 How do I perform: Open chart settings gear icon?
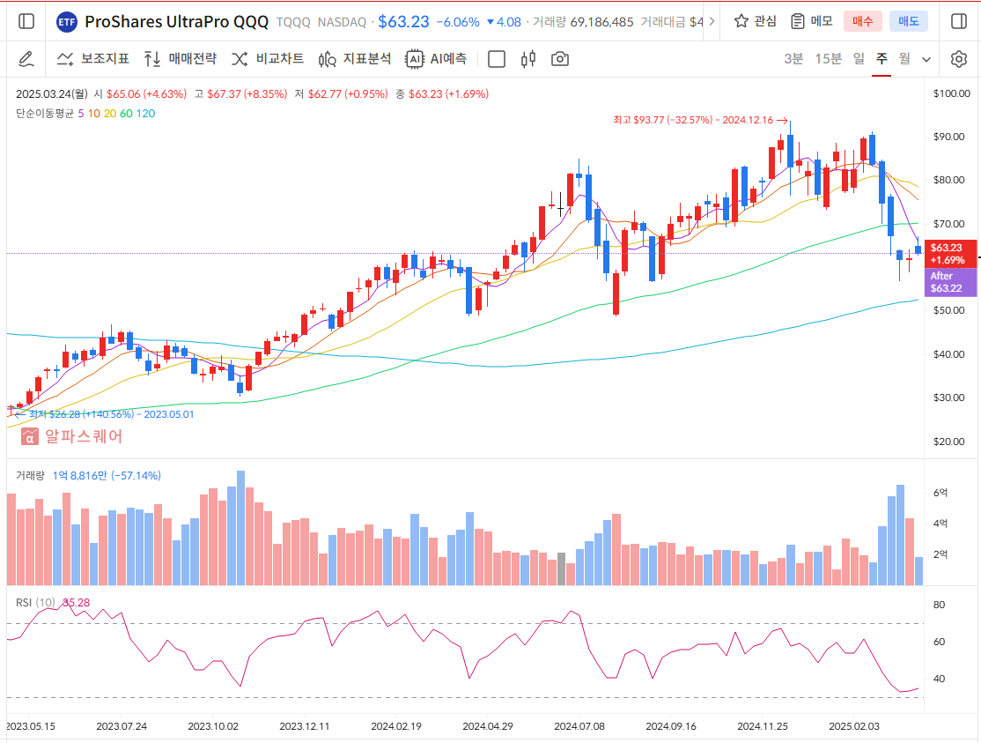[x=958, y=59]
